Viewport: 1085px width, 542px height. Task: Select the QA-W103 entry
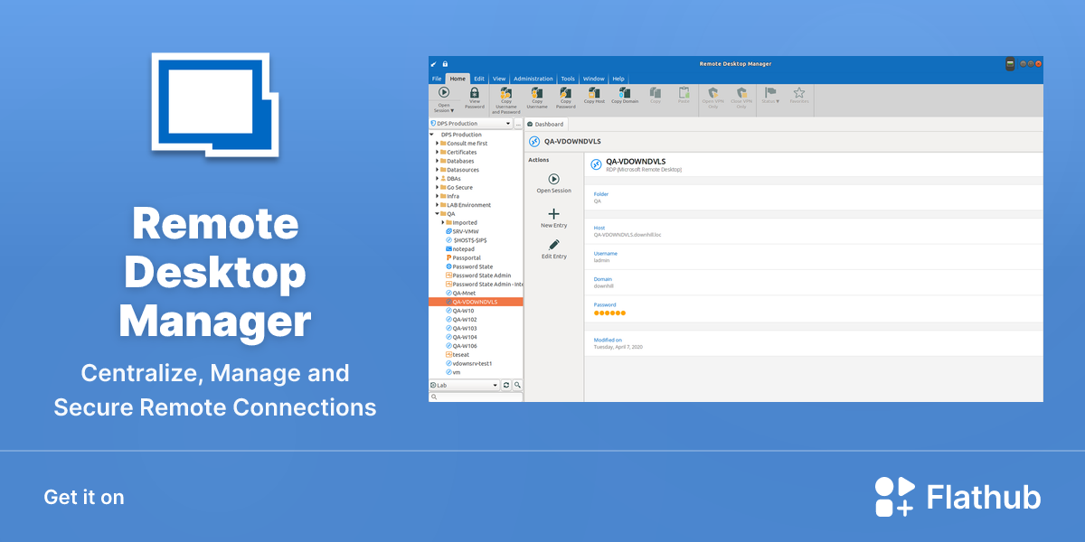tap(461, 328)
